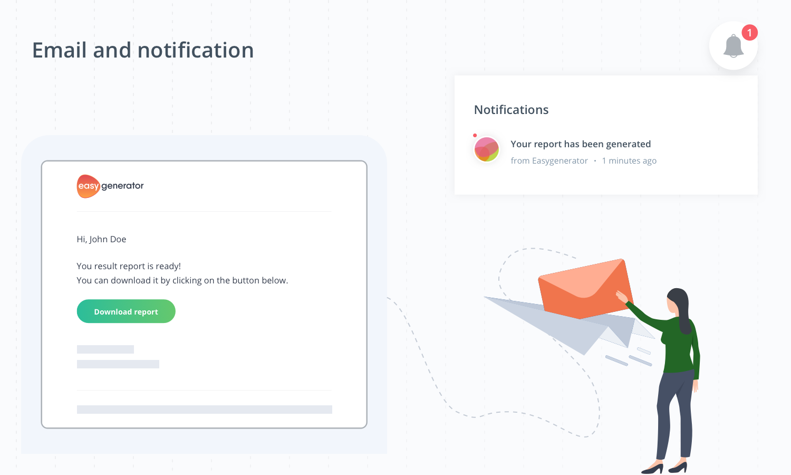Click the long gray footer placeholder bar
Screen dimensions: 791x475
coord(205,410)
